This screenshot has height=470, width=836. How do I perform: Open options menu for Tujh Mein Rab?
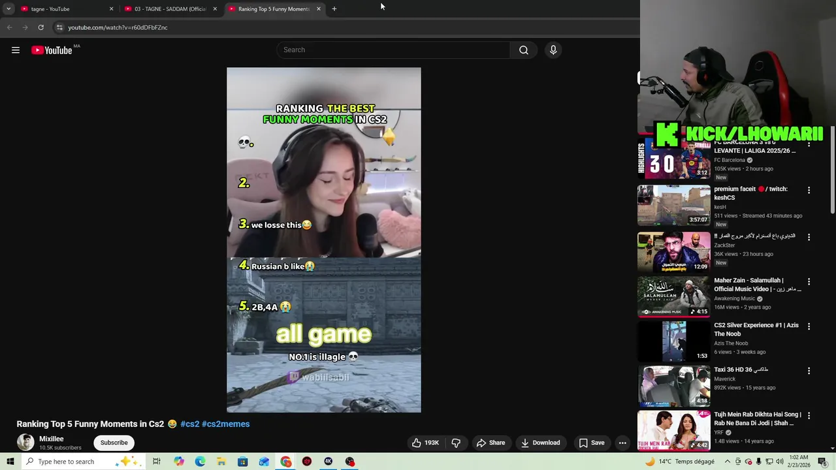(809, 415)
